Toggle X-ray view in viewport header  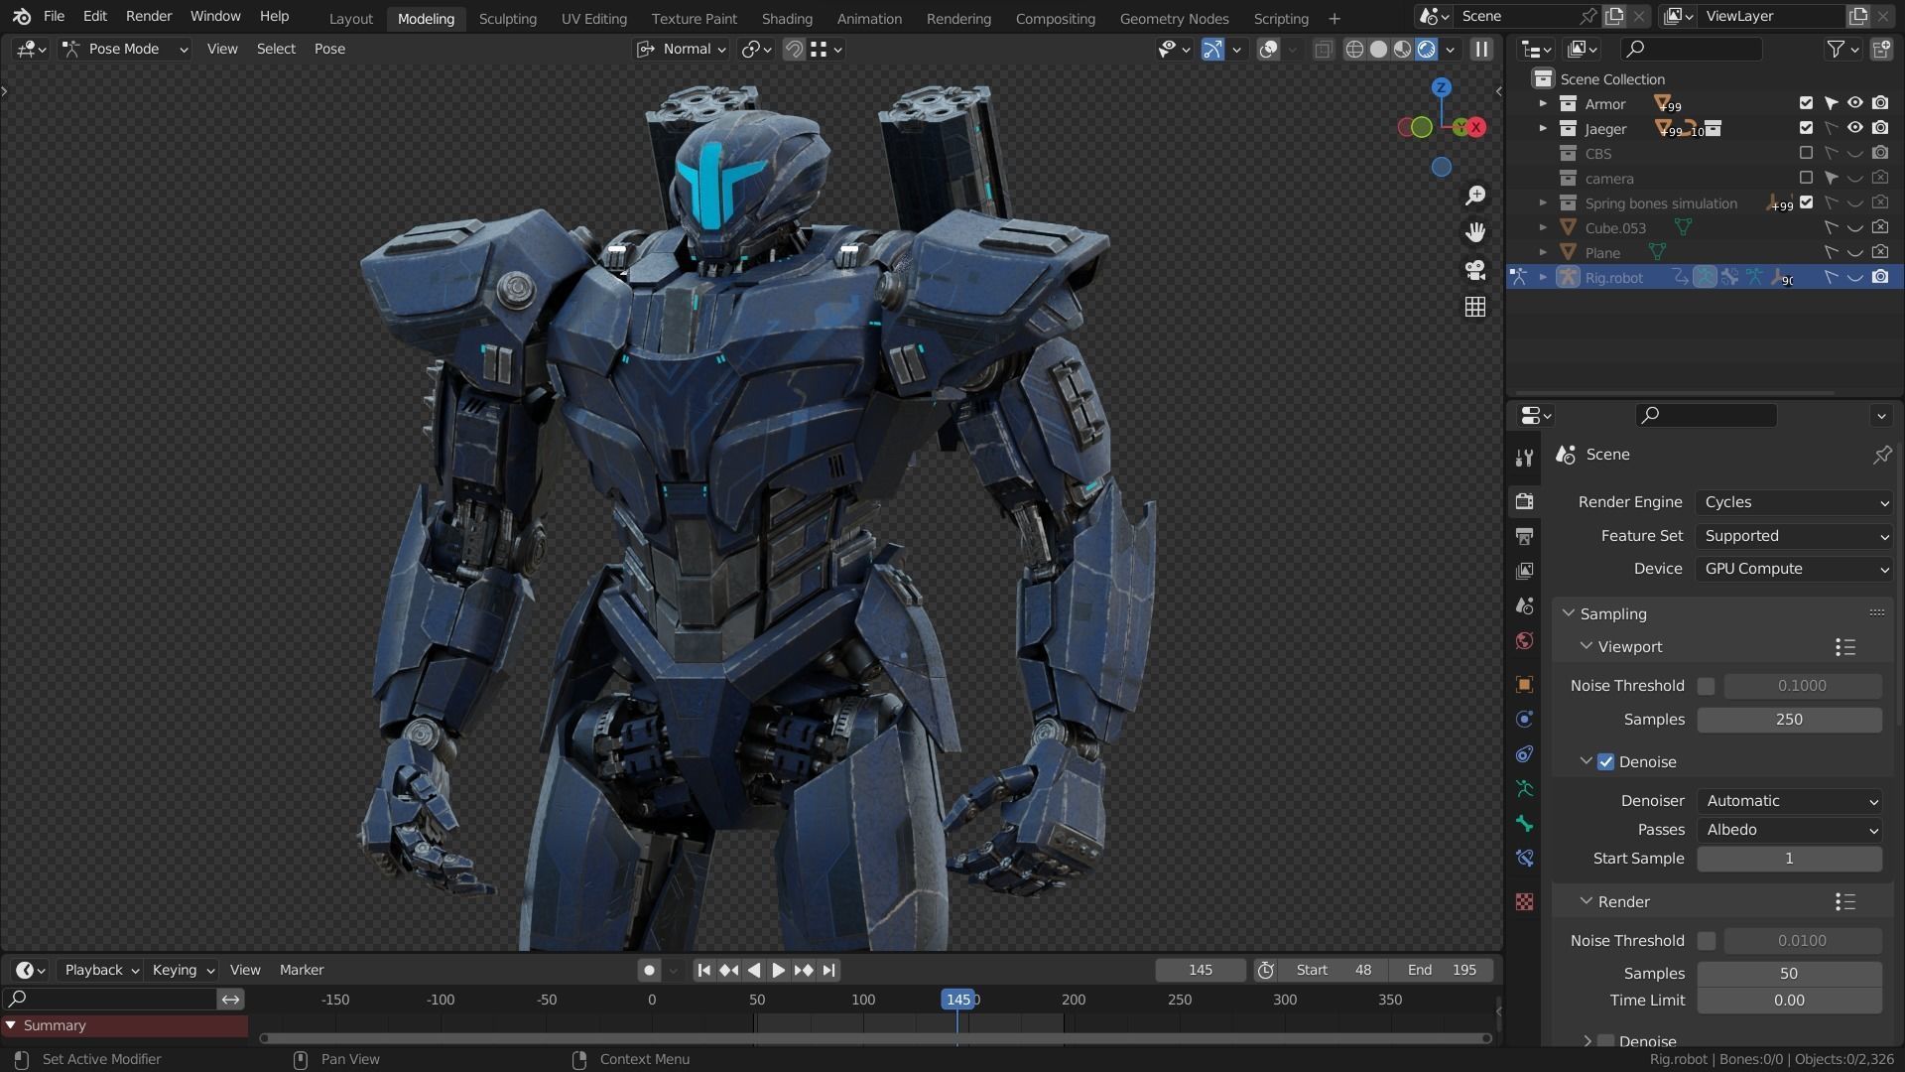click(x=1323, y=49)
